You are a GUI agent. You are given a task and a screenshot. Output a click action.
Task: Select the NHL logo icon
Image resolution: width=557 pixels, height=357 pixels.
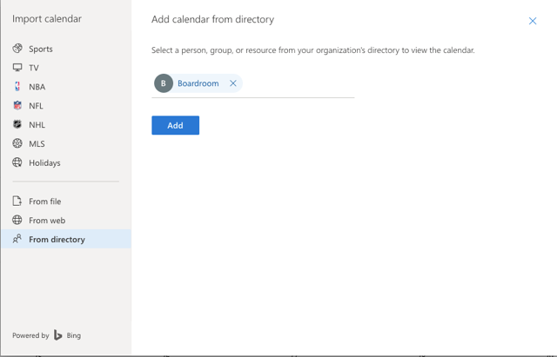click(x=17, y=124)
